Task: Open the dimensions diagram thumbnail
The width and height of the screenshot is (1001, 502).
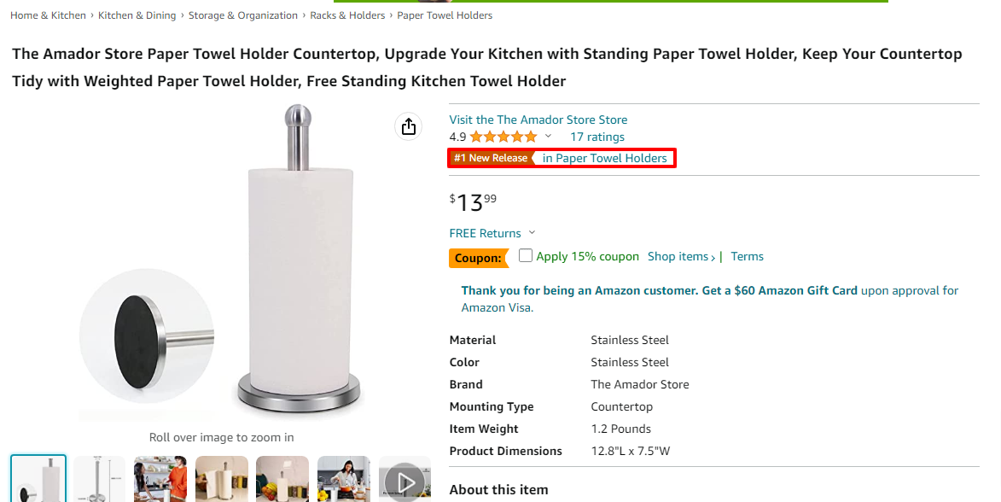Action: [99, 480]
